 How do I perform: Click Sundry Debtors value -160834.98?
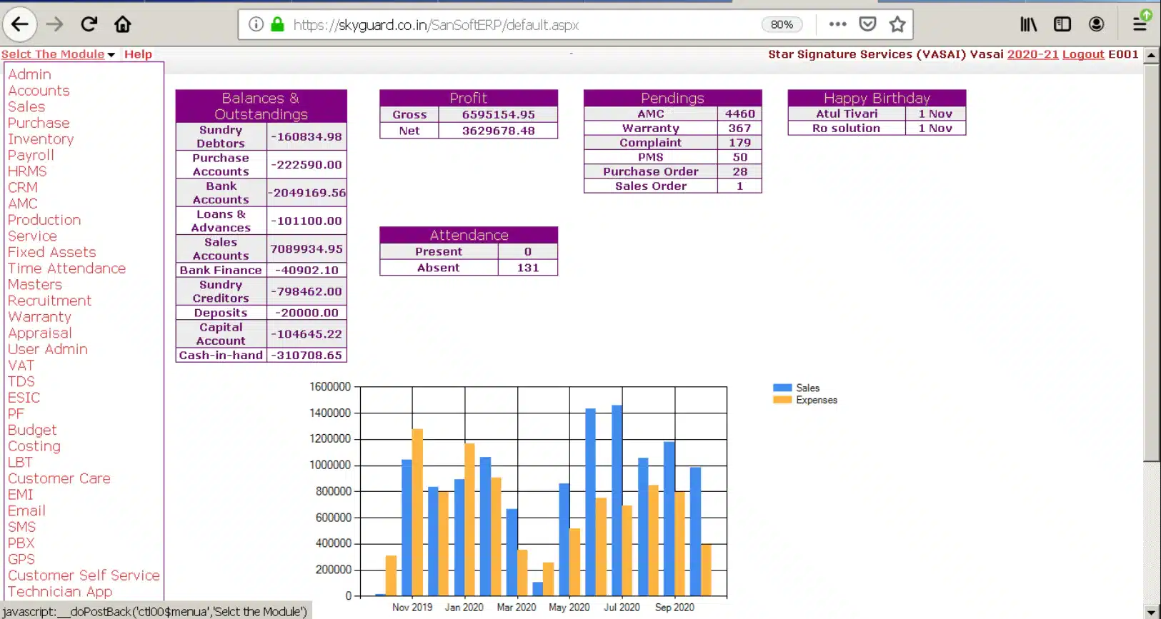[307, 136]
